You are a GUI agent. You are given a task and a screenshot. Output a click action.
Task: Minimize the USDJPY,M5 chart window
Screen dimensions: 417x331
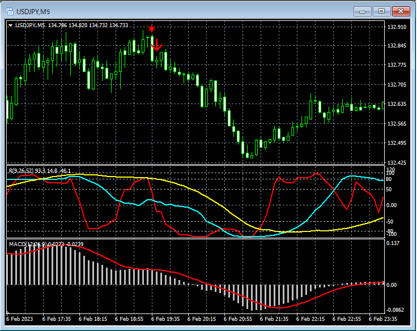click(362, 11)
